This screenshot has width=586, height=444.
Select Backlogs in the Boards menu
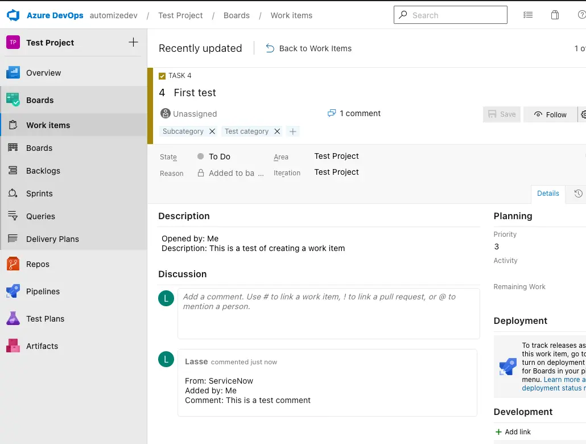click(x=43, y=171)
